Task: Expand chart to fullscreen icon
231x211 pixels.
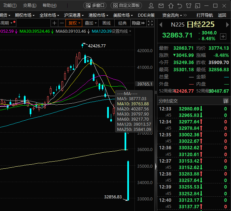Action: point(150,23)
